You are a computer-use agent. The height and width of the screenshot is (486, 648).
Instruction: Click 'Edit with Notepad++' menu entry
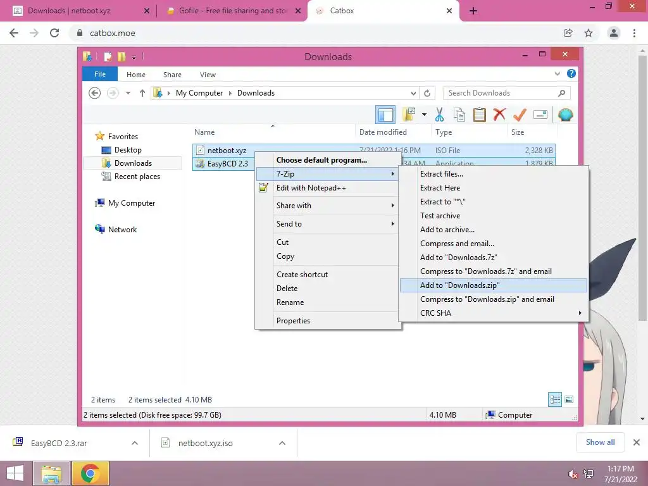click(328, 187)
